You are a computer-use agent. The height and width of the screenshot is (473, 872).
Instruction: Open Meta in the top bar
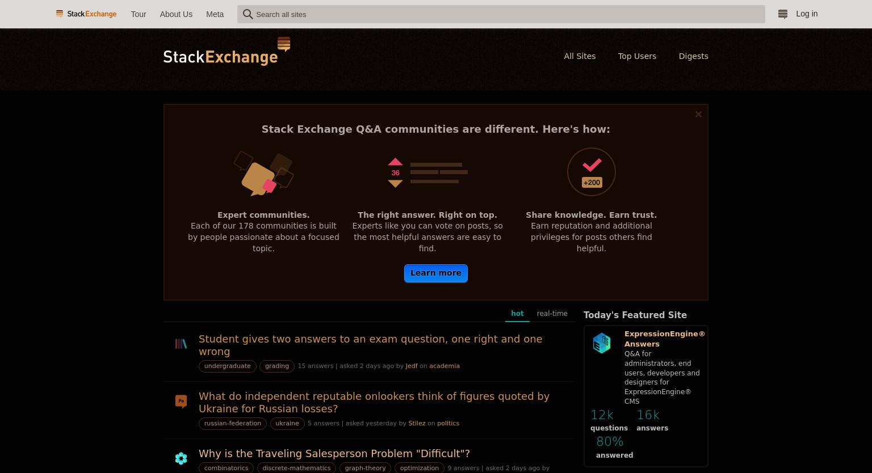pos(215,14)
